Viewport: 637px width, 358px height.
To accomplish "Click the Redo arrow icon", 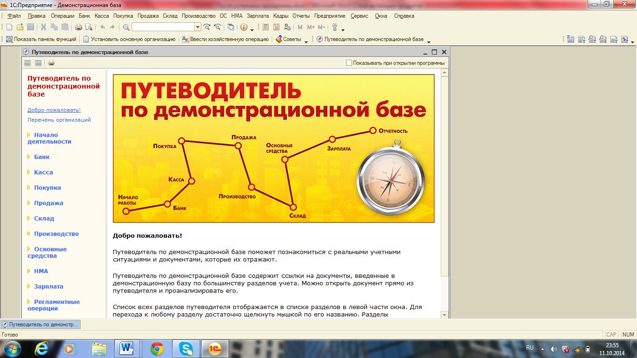I will pyautogui.click(x=112, y=27).
